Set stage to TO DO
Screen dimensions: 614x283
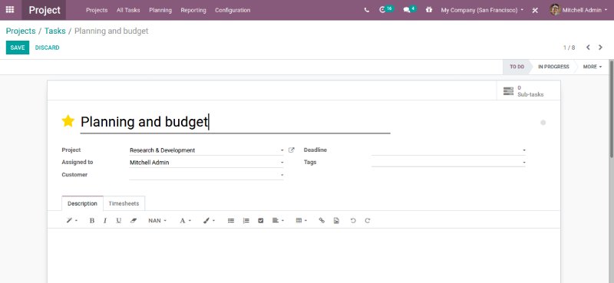[517, 67]
